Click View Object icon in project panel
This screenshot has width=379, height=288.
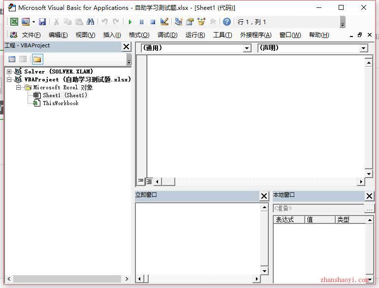click(23, 59)
